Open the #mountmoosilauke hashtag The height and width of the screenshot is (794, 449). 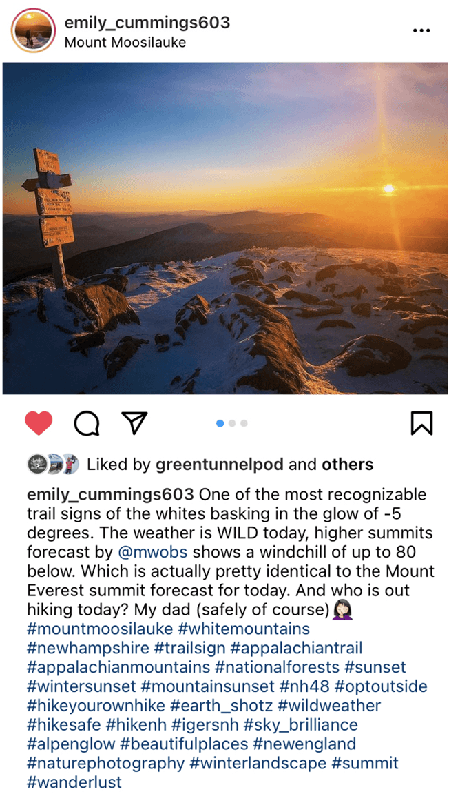click(x=100, y=629)
